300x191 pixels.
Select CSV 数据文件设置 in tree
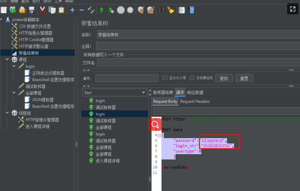(x=35, y=26)
